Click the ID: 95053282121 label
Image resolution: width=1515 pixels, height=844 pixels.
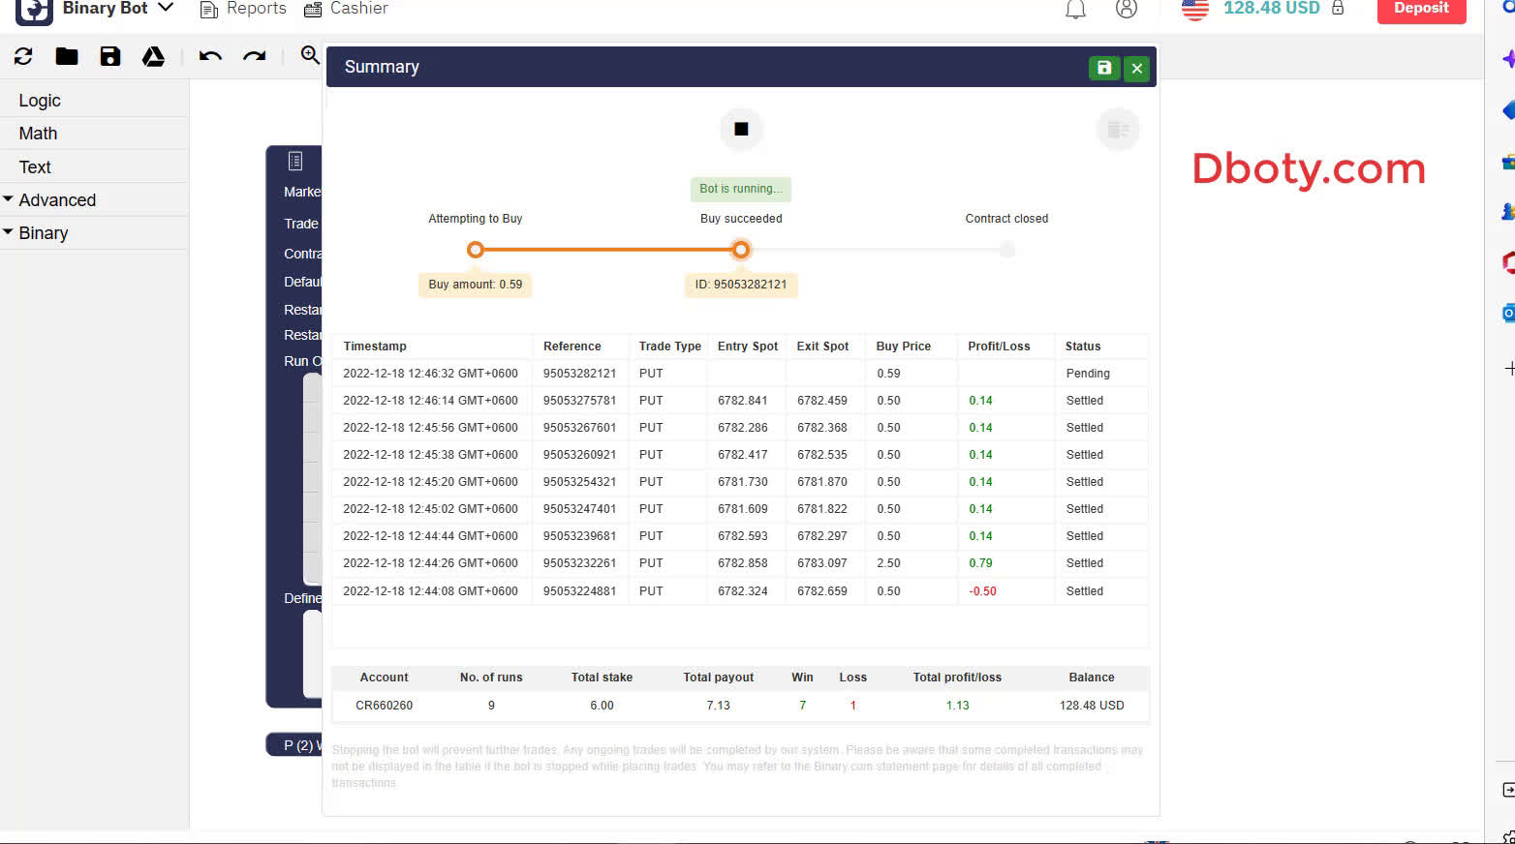tap(741, 285)
